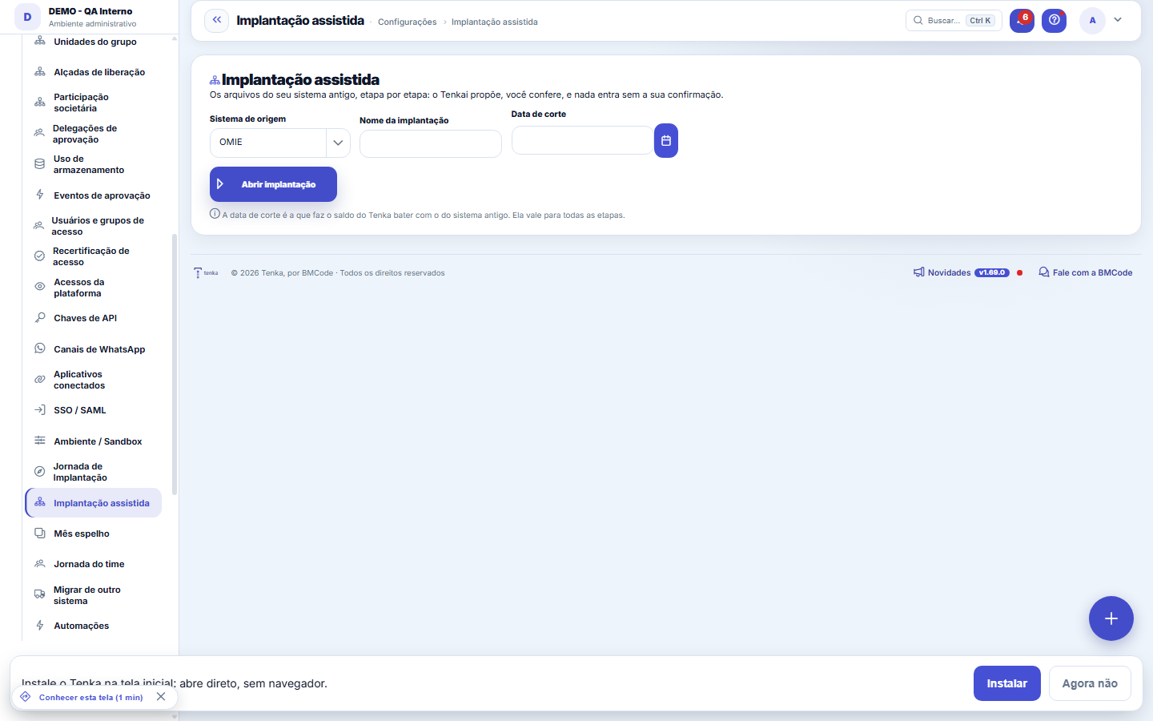Click the Jornada de Implantação compass icon
Viewport: 1153px width, 721px height.
pyautogui.click(x=39, y=472)
